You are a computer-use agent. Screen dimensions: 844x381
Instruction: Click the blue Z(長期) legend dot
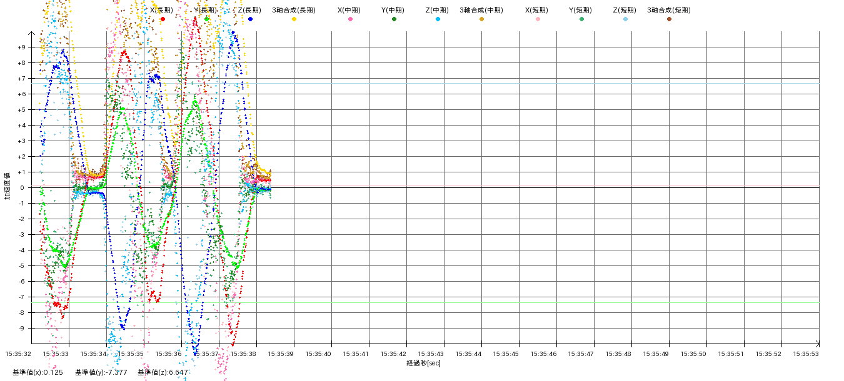(x=250, y=19)
